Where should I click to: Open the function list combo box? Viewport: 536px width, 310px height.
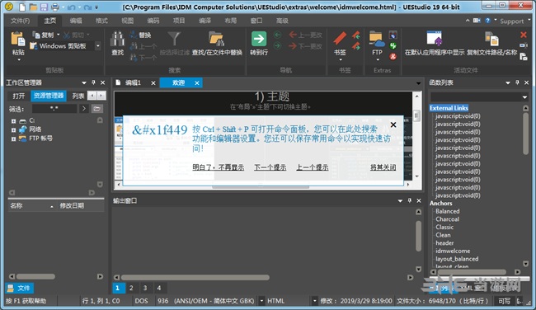(x=479, y=97)
